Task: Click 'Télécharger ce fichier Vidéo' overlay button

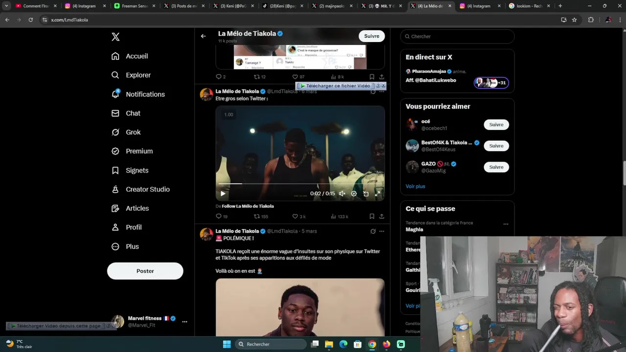Action: click(335, 86)
